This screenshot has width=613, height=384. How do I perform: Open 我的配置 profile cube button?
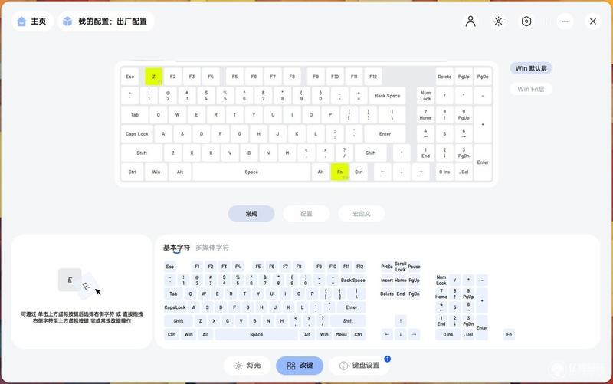click(x=106, y=21)
